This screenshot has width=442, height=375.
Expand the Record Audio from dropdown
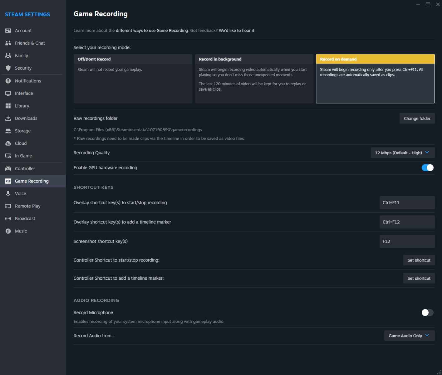click(409, 335)
